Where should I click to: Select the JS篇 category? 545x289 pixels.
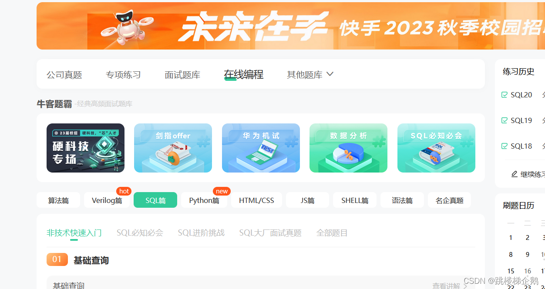click(307, 200)
